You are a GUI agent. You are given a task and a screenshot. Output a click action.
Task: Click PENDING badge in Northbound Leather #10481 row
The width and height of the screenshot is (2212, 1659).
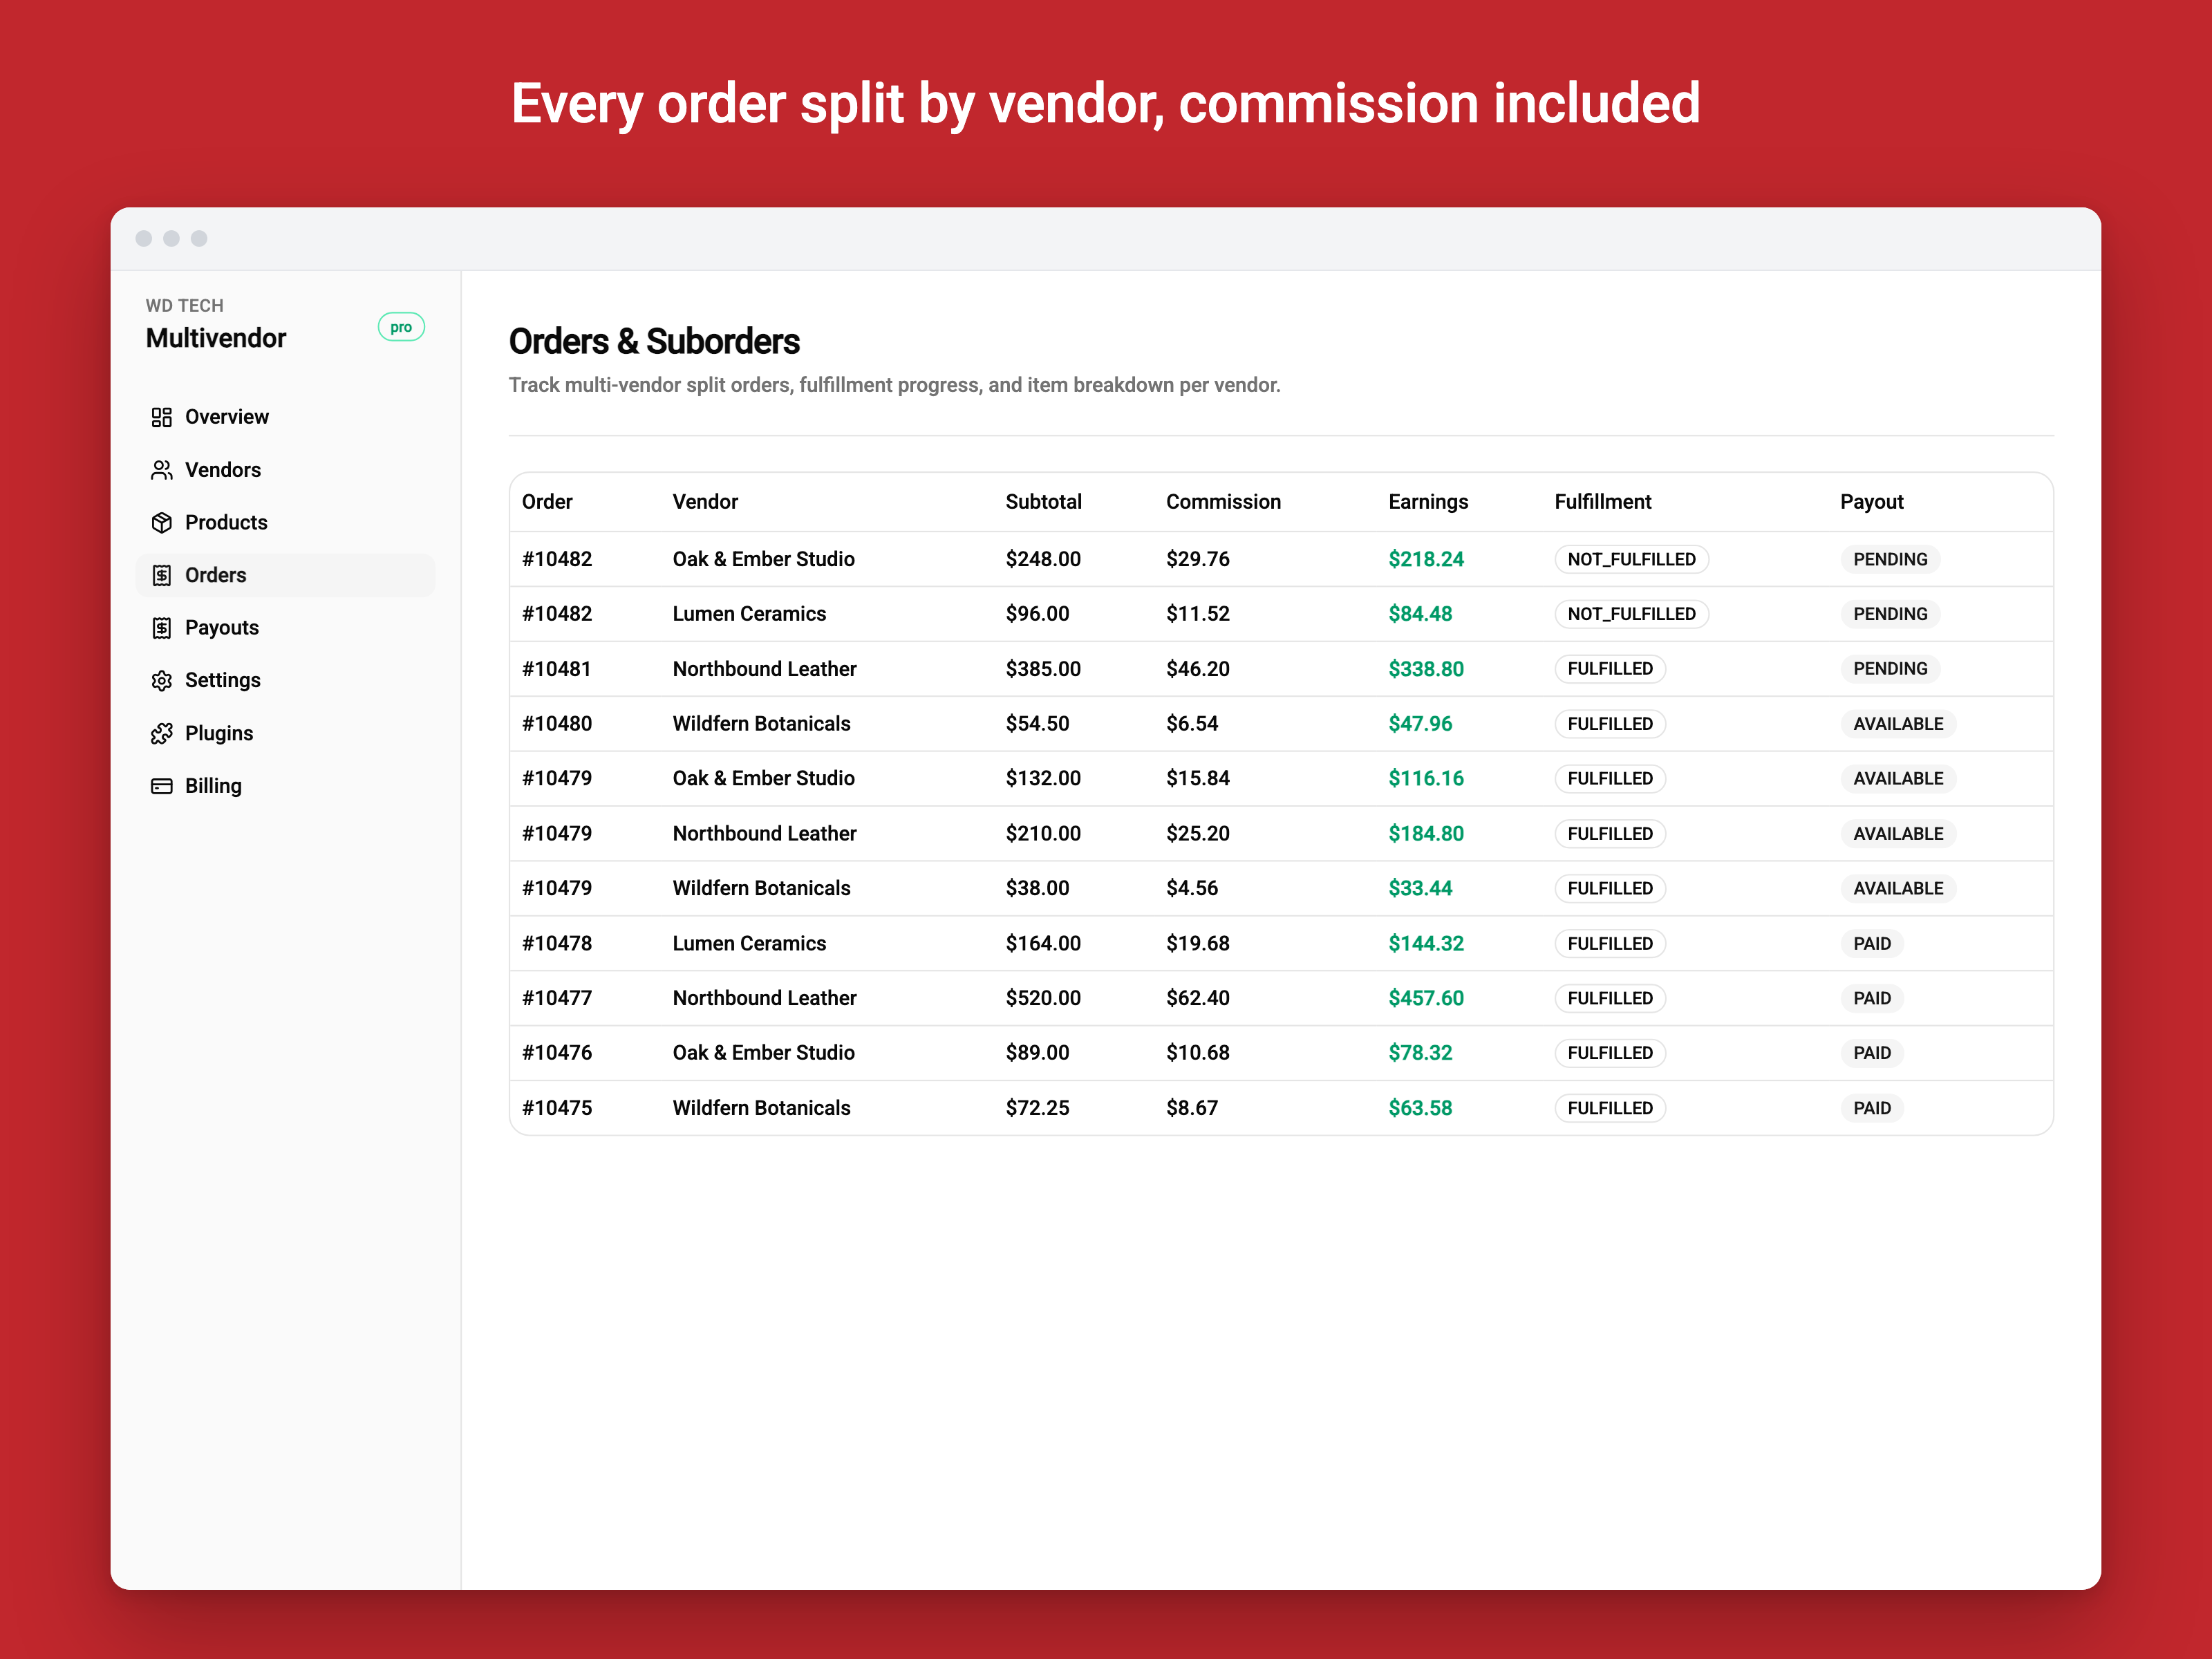click(x=1890, y=669)
